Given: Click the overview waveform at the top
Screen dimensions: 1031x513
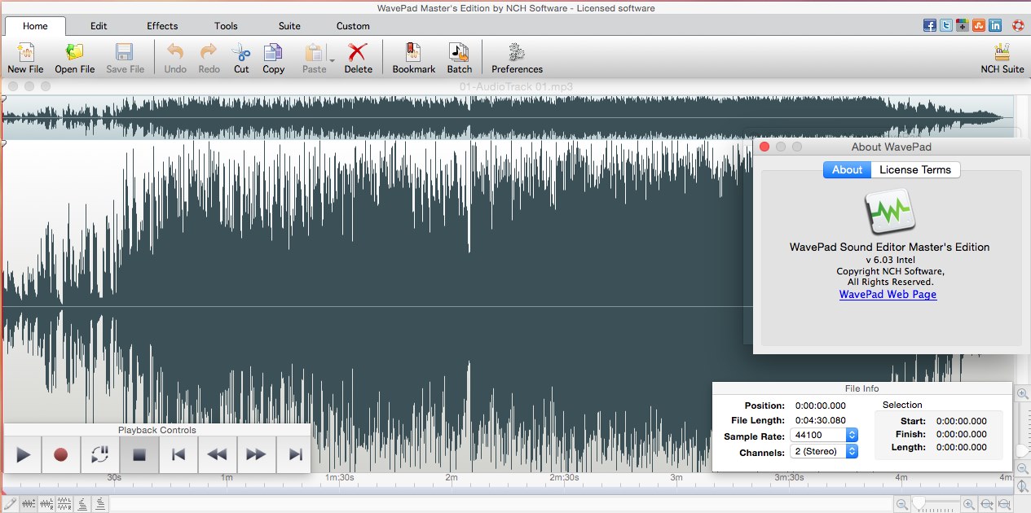Looking at the screenshot, I should (x=507, y=118).
